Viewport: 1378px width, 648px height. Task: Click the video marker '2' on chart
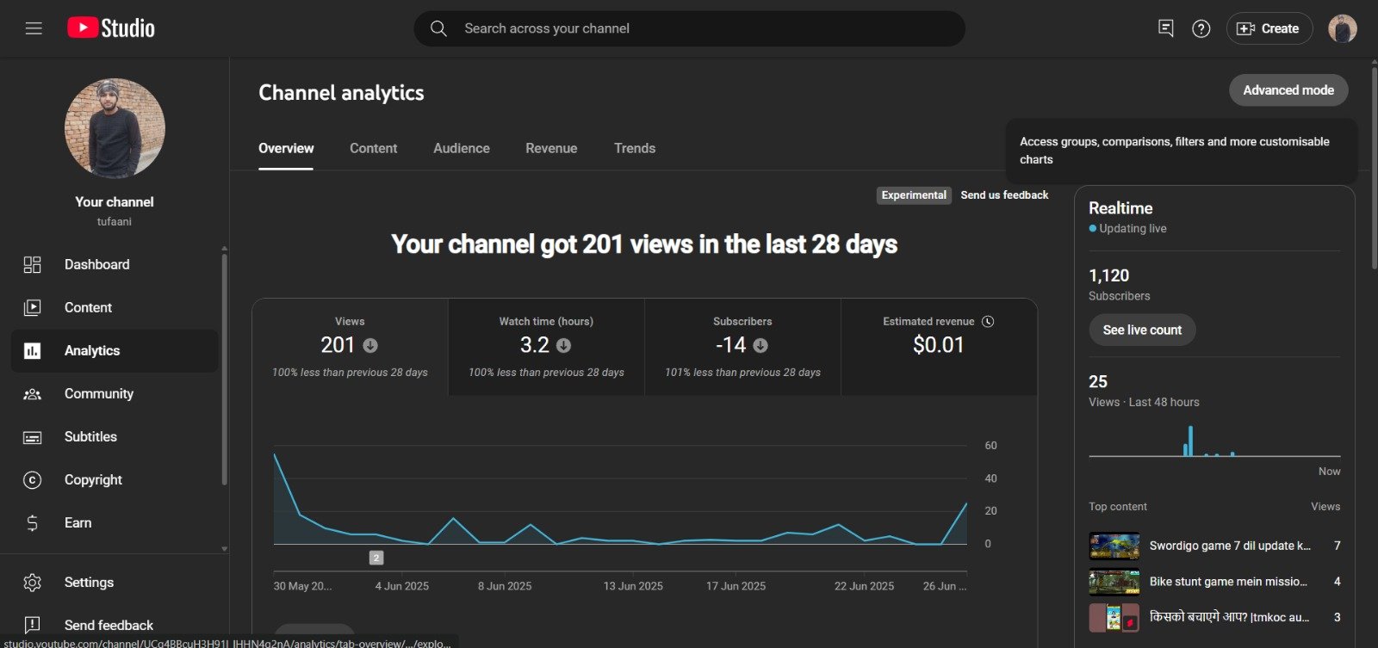[x=376, y=558]
